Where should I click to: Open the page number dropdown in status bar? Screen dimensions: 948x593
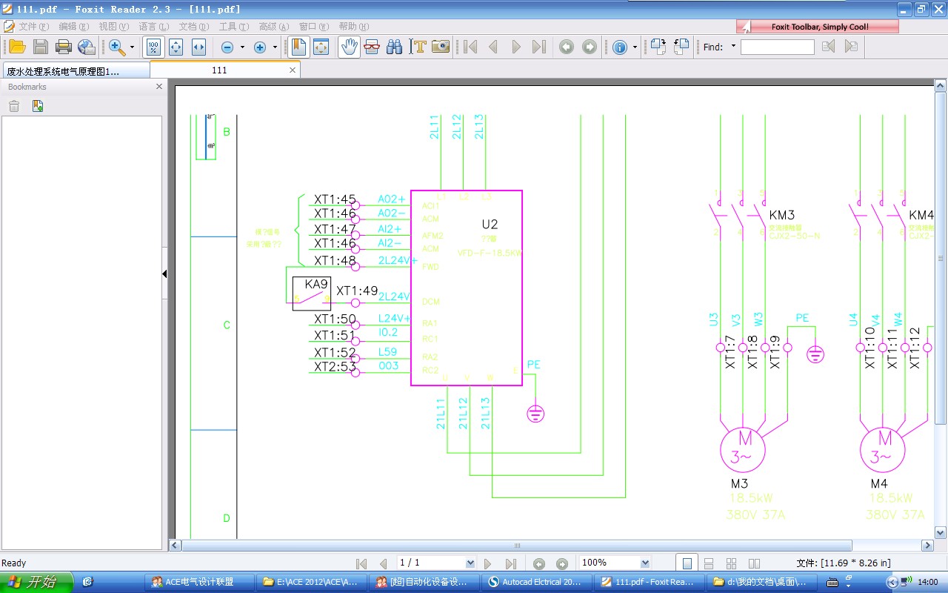tap(470, 563)
